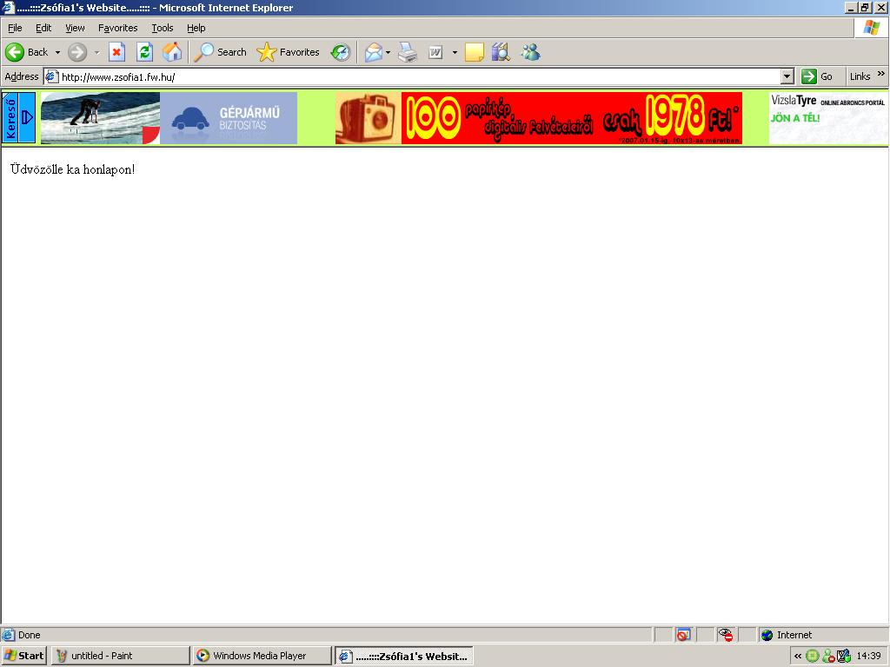Toggle the Kereső side panel
Screen dimensions: 890x667
tap(18, 117)
